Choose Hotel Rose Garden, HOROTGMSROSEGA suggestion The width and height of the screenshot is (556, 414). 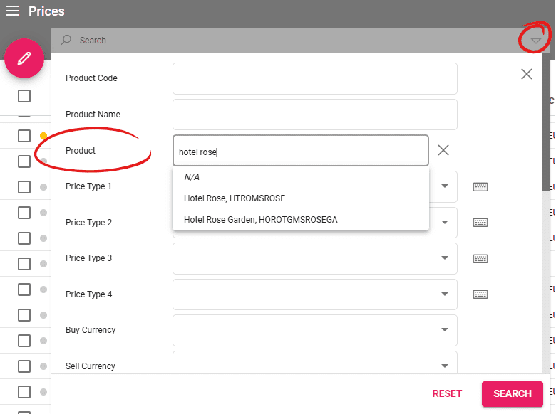[301, 219]
